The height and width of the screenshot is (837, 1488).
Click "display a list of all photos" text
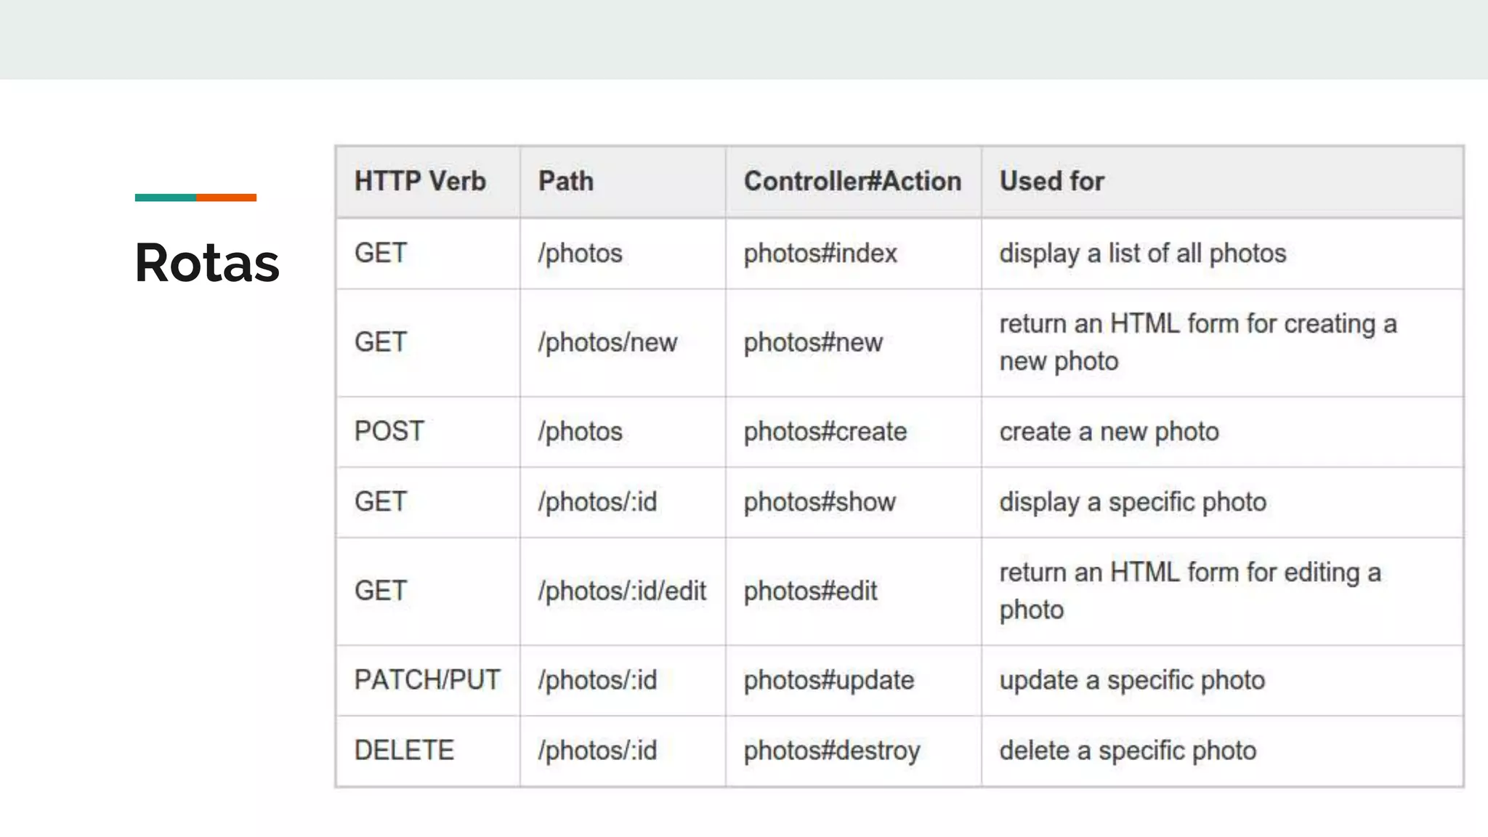coord(1143,254)
